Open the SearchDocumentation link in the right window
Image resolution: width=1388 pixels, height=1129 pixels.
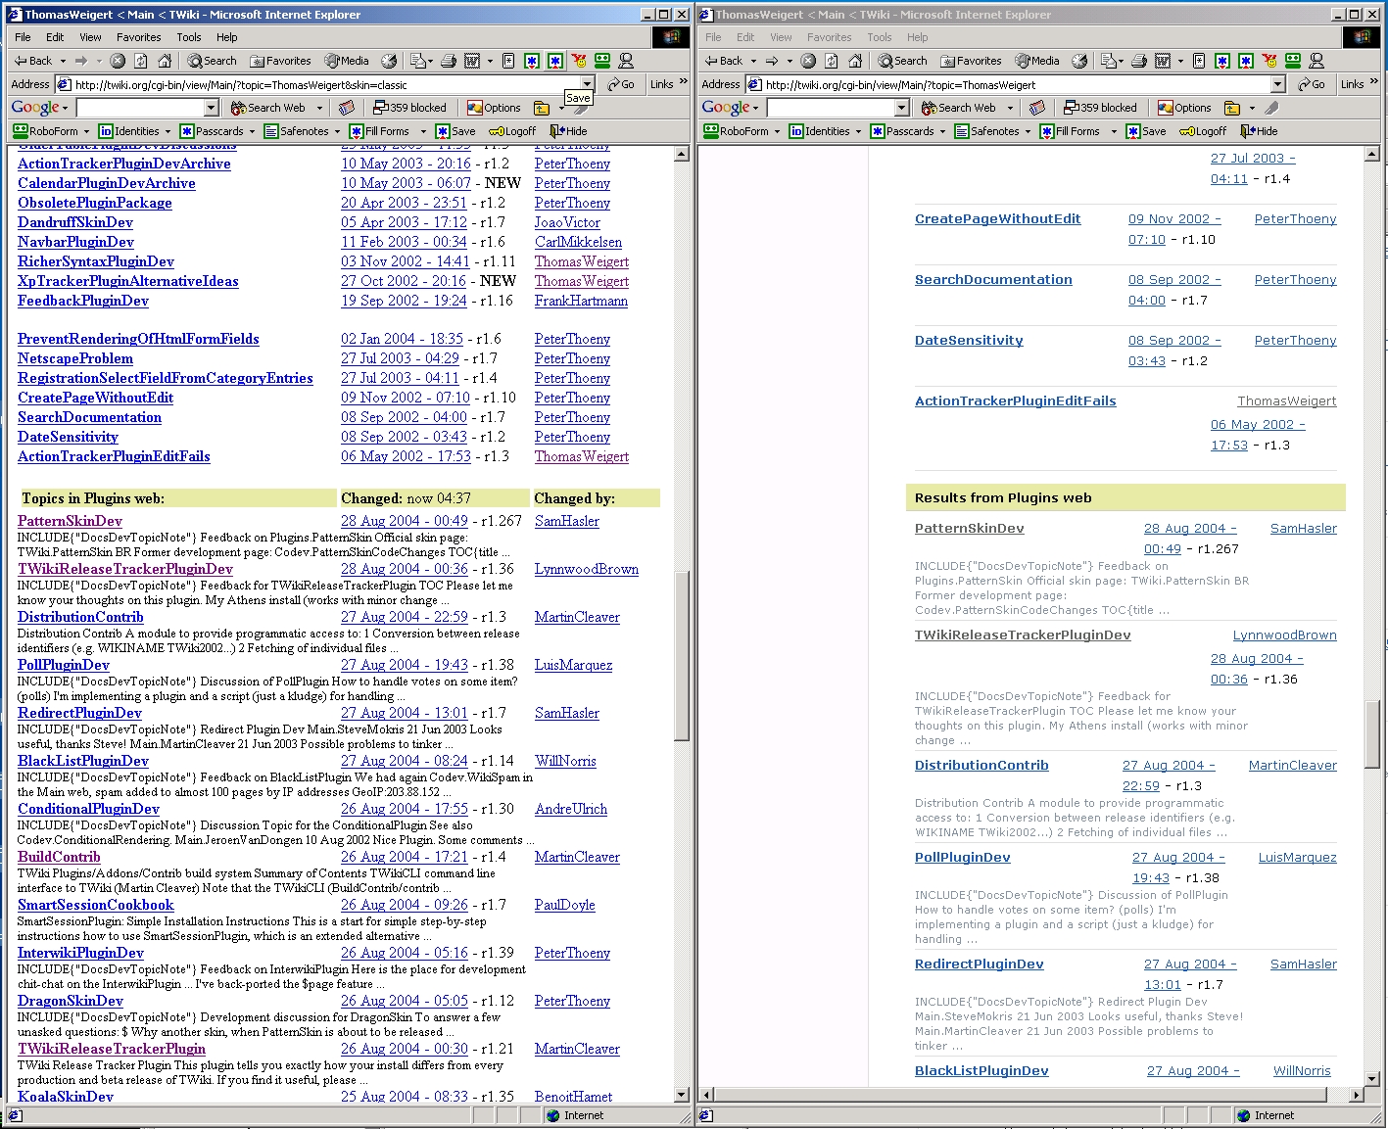coord(993,280)
